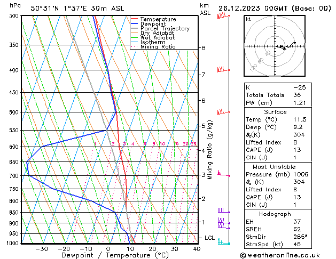Click the Surface section heading
The height and width of the screenshot is (259, 336).
275,112
